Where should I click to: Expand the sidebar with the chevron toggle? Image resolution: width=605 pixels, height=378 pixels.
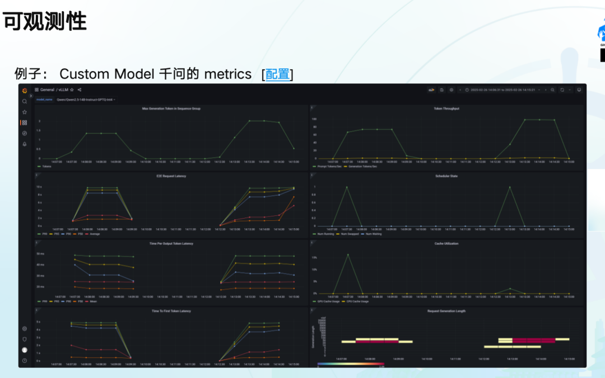point(31,96)
